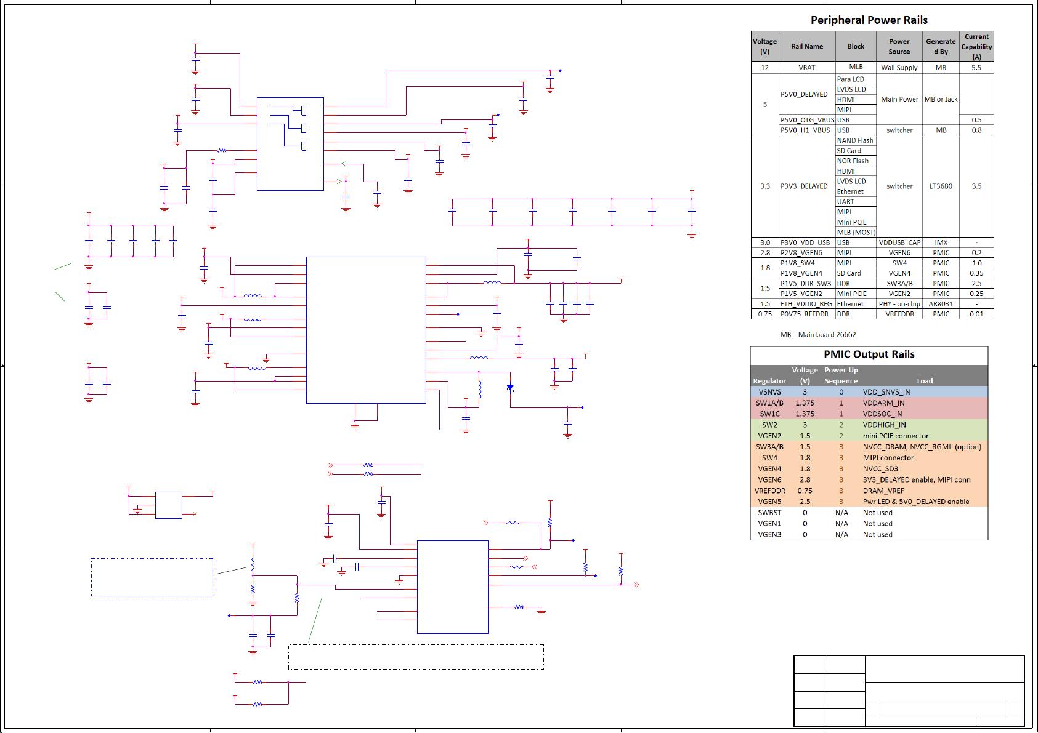The height and width of the screenshot is (733, 1038).
Task: Select the VDDARM_IN load cell
Action: tap(883, 403)
